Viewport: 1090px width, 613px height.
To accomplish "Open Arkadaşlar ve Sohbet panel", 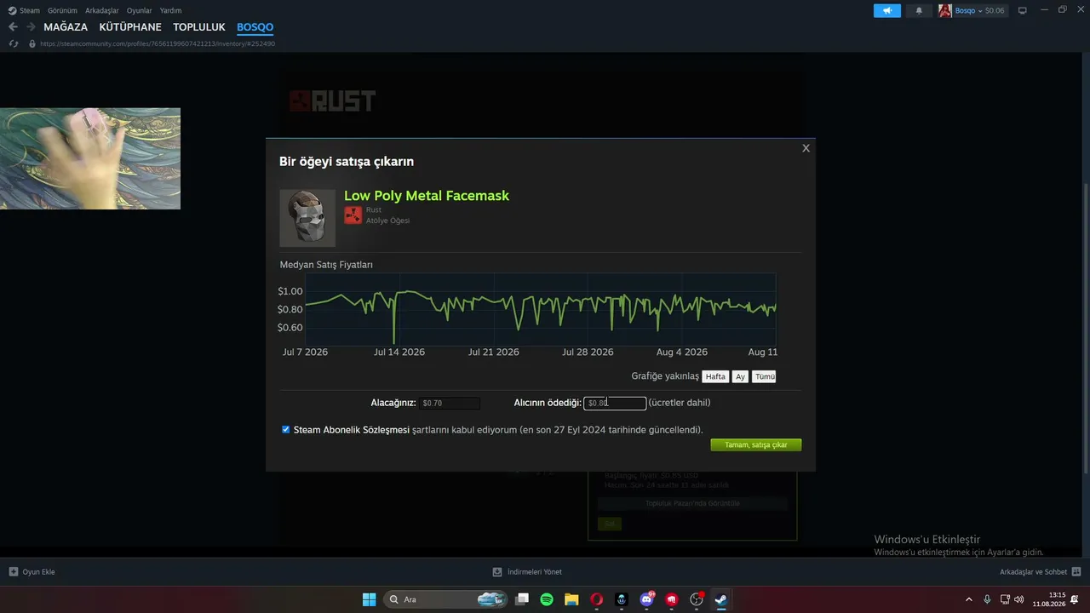I will [1041, 572].
